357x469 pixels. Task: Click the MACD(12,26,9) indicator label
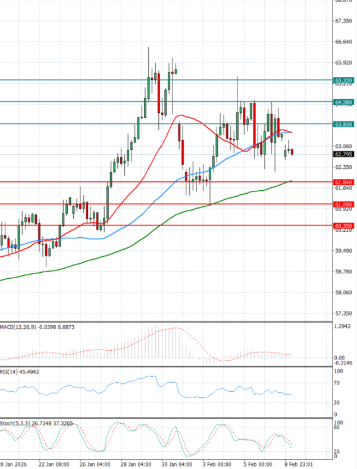point(28,328)
